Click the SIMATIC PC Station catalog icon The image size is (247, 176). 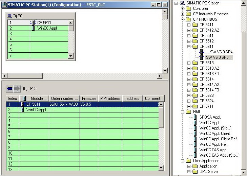[x=182, y=3]
